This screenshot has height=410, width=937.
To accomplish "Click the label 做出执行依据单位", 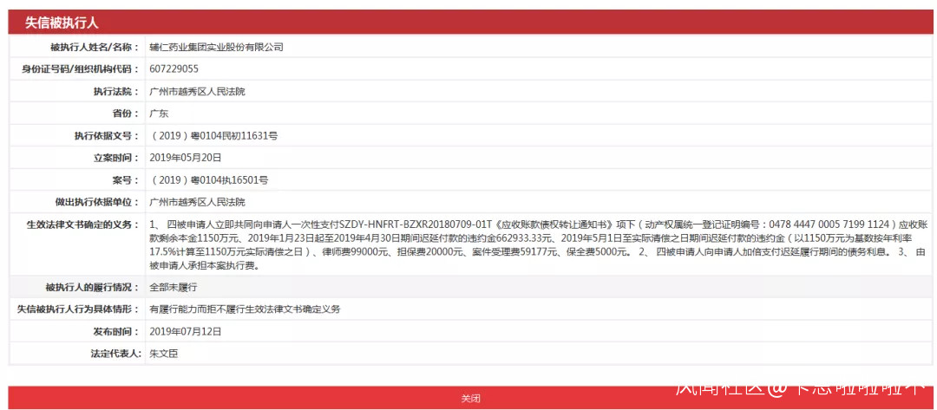I will 97,202.
